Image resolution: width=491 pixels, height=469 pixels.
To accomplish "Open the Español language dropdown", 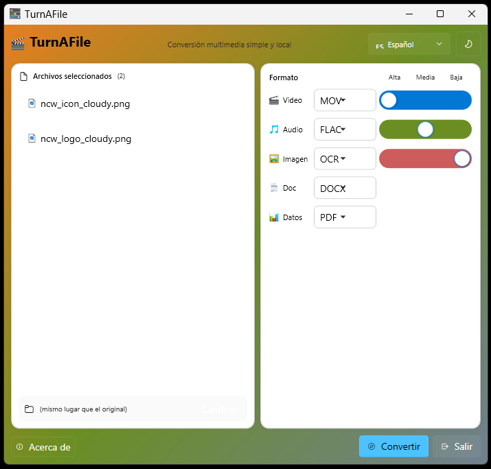I will pos(409,44).
